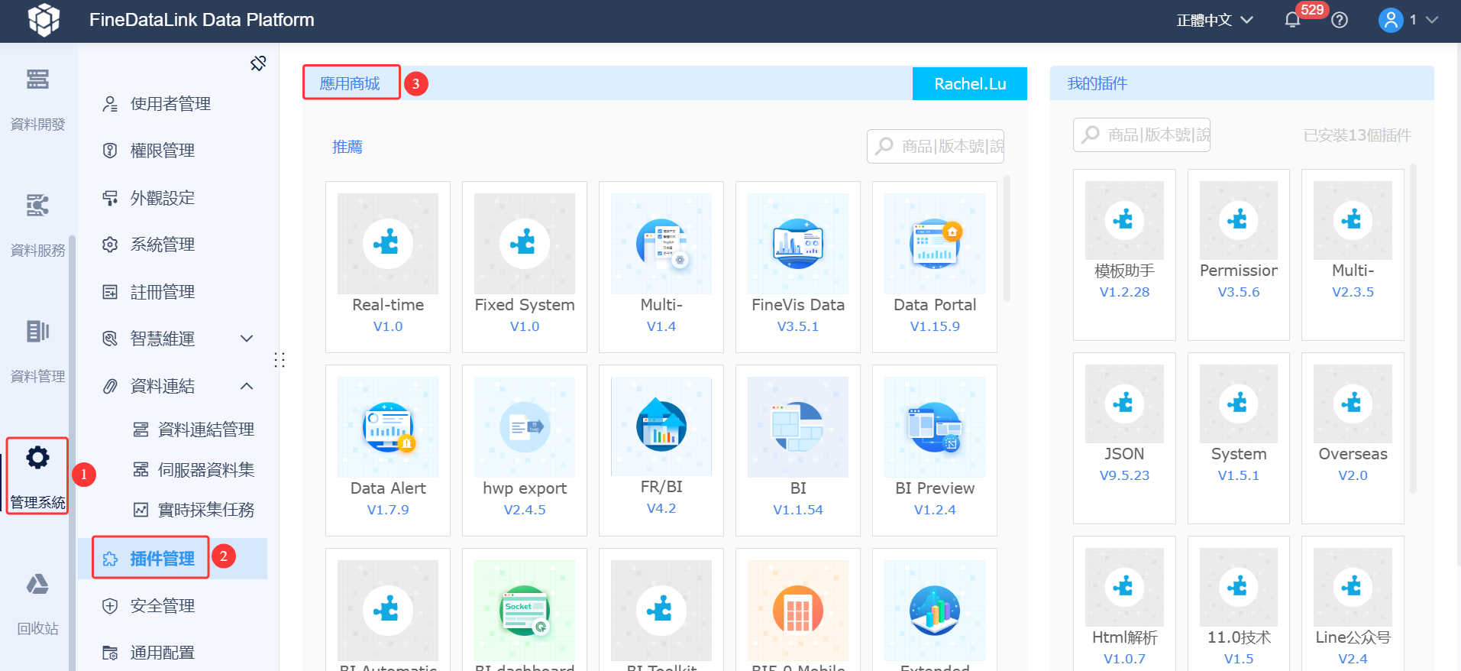Click the JSON installed plugin icon

click(x=1124, y=404)
